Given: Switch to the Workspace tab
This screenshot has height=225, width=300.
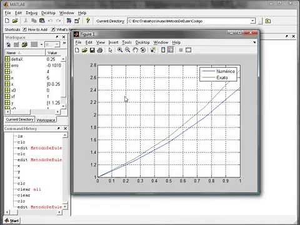Looking at the screenshot, I should (x=46, y=120).
